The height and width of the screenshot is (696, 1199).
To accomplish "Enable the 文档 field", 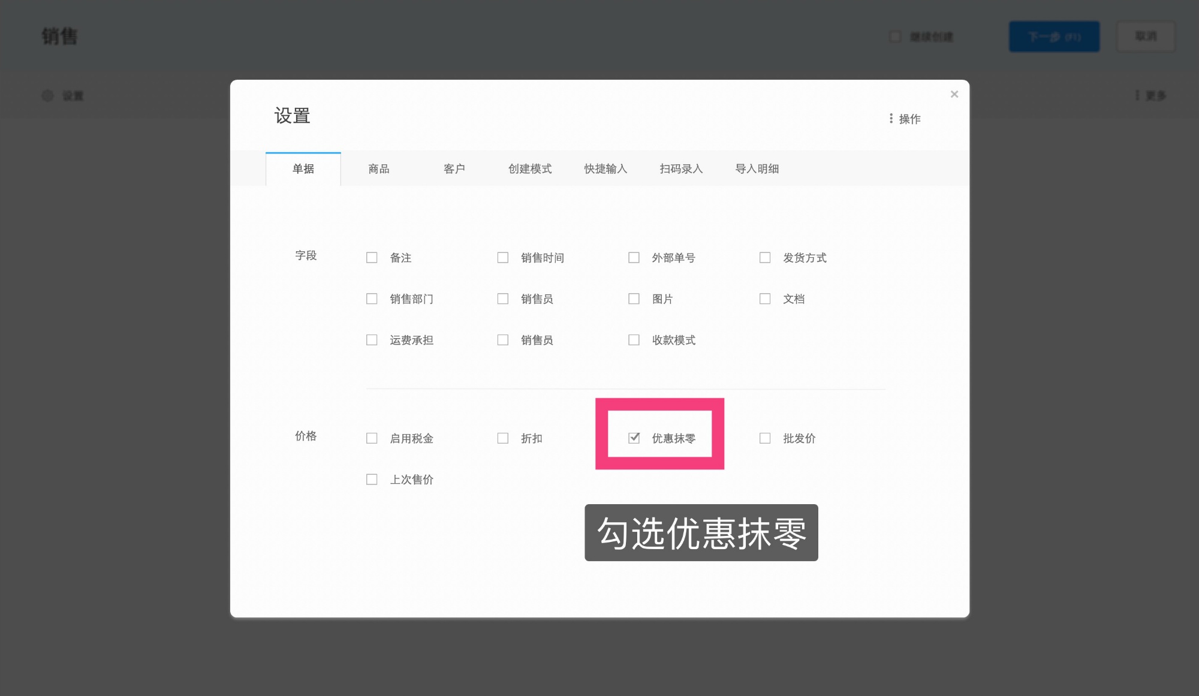I will coord(765,298).
